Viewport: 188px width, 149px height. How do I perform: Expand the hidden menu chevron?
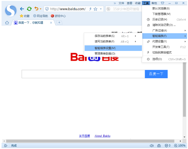click(x=115, y=3)
